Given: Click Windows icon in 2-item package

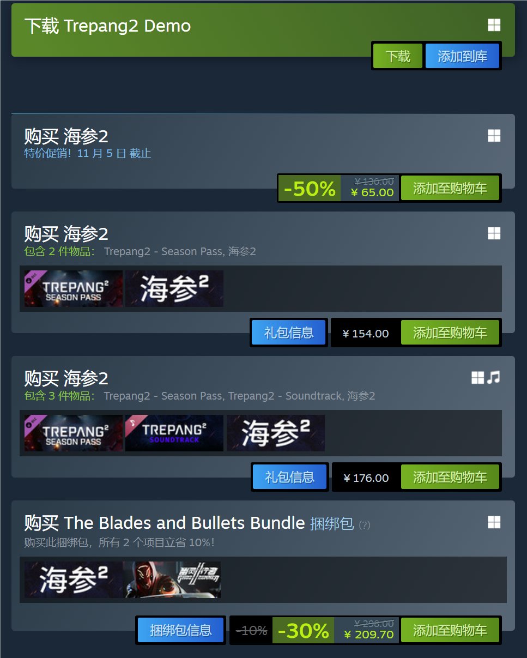Looking at the screenshot, I should (494, 233).
